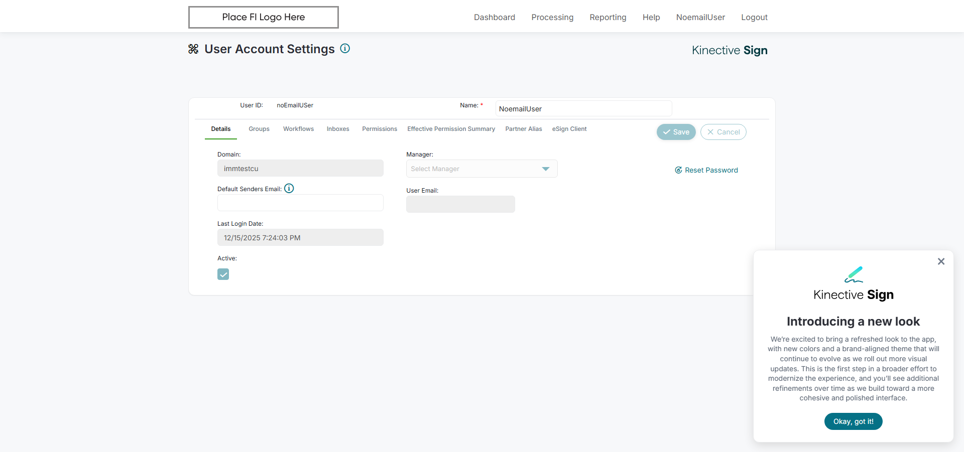This screenshot has width=964, height=452.
Task: Click the Reset Password link
Action: coord(706,170)
